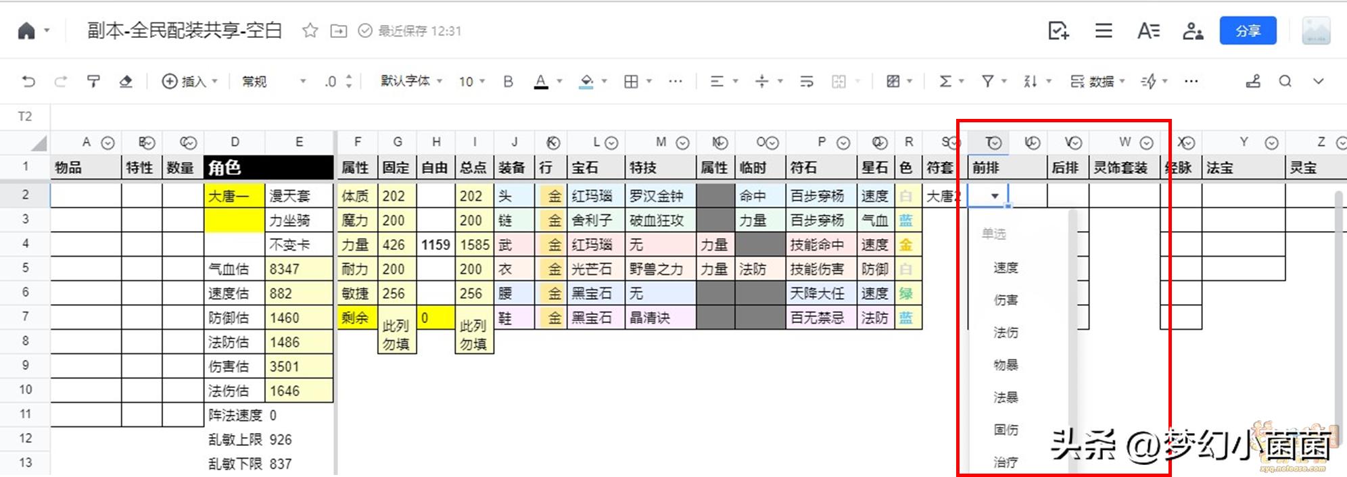The image size is (1347, 477).
Task: Select 法暴 from the dropdown list
Action: coord(1006,397)
